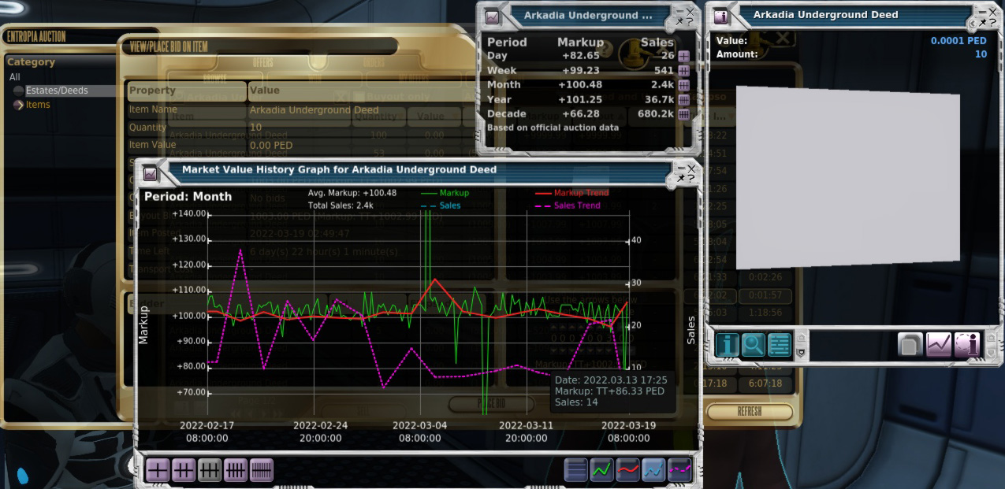This screenshot has width=1005, height=489.
Task: Click the help question mark on graph window
Action: [x=691, y=179]
